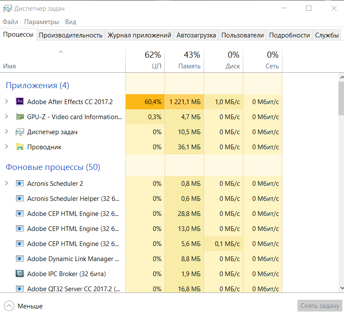
Task: Click the GPU-Z application icon
Action: click(20, 117)
